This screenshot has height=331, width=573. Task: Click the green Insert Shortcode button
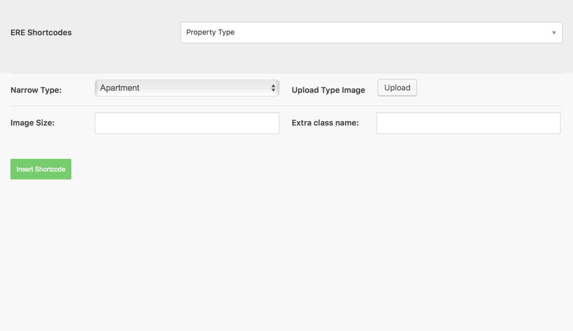[x=41, y=169]
